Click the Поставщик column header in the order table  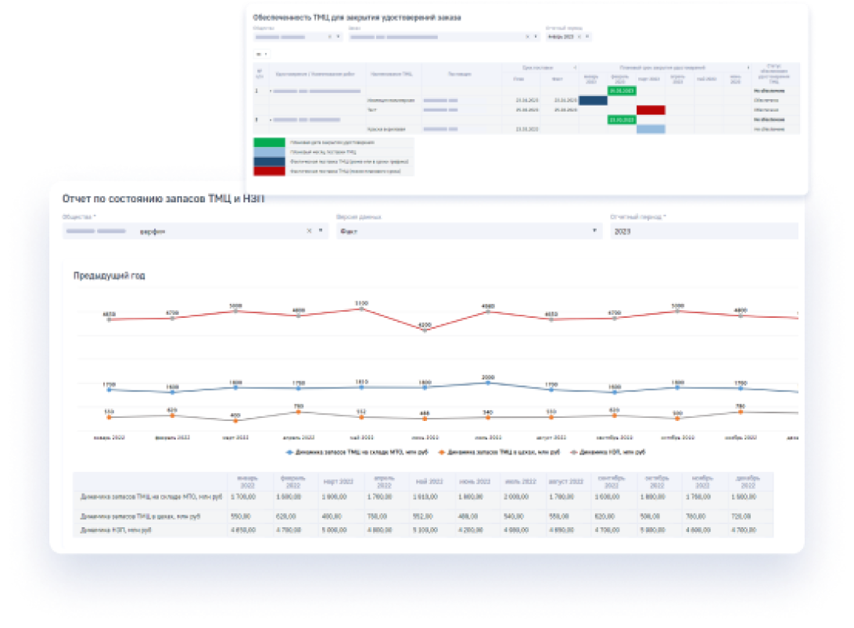coord(460,74)
